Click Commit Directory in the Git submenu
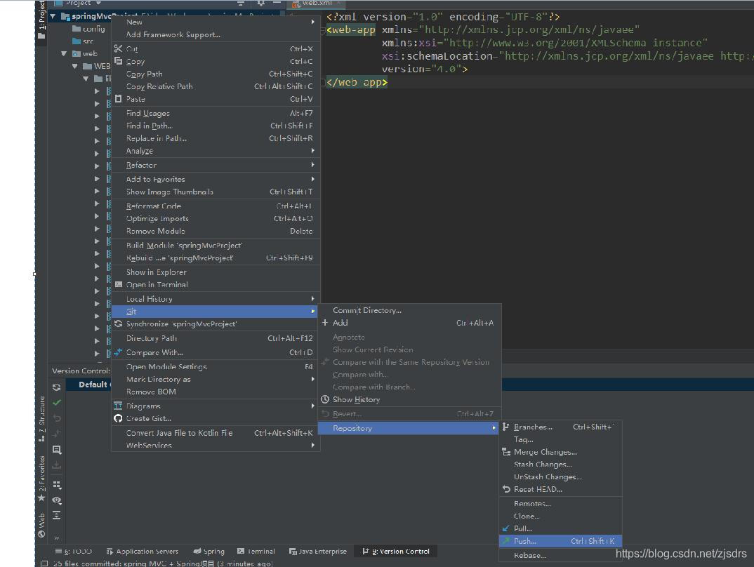The width and height of the screenshot is (754, 567). click(410, 310)
